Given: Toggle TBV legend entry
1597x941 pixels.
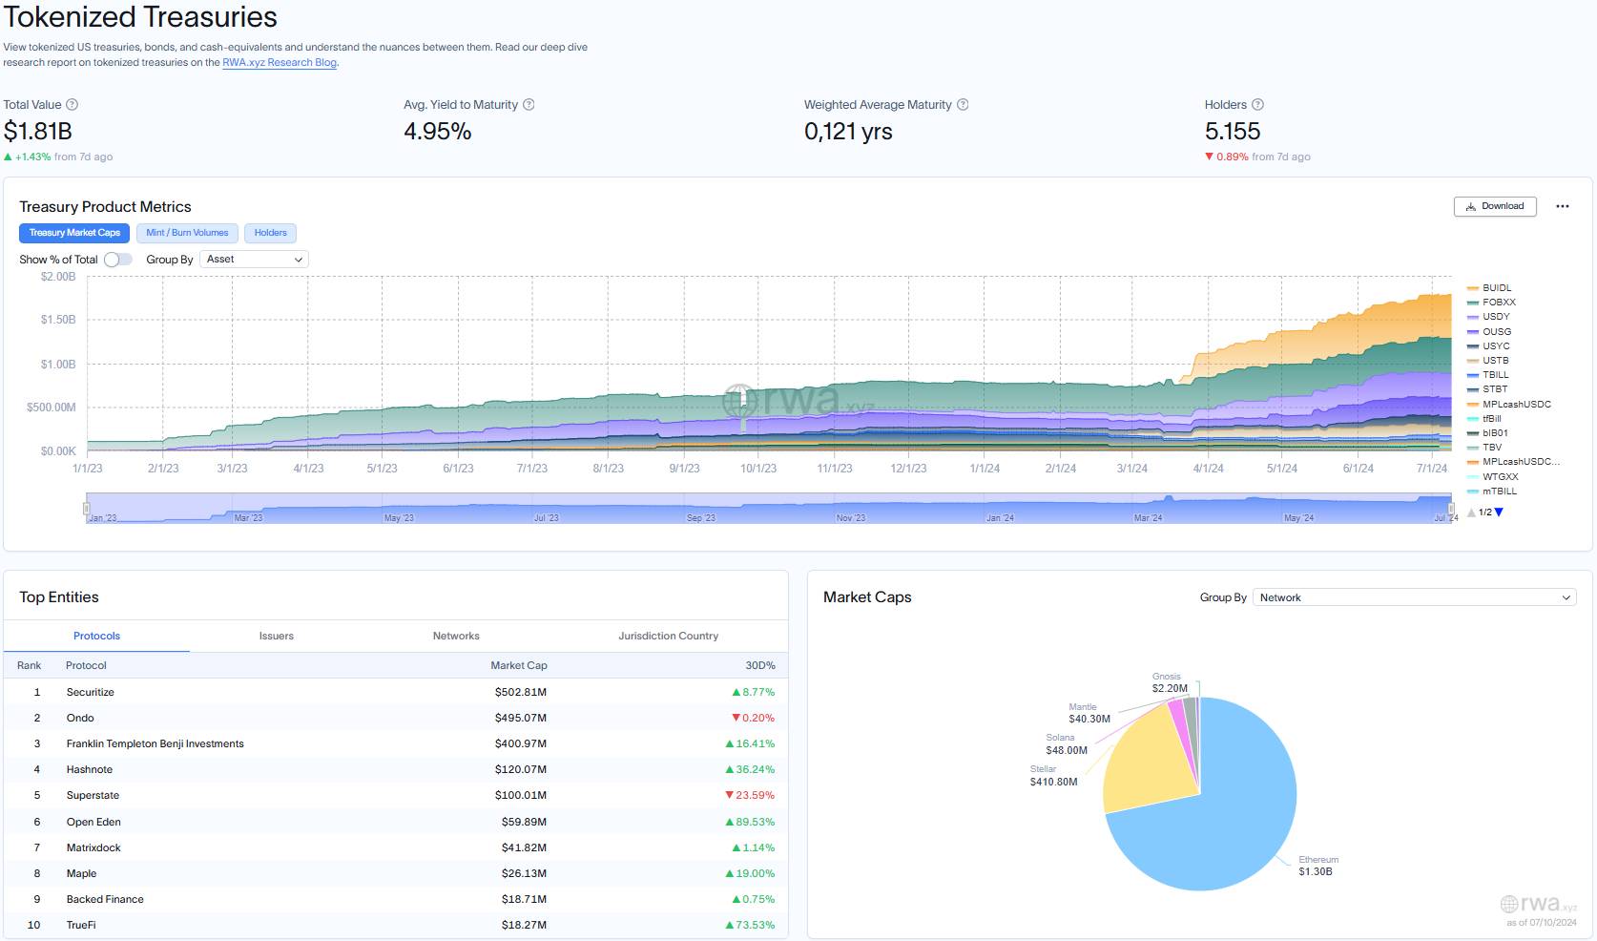Looking at the screenshot, I should point(1484,448).
